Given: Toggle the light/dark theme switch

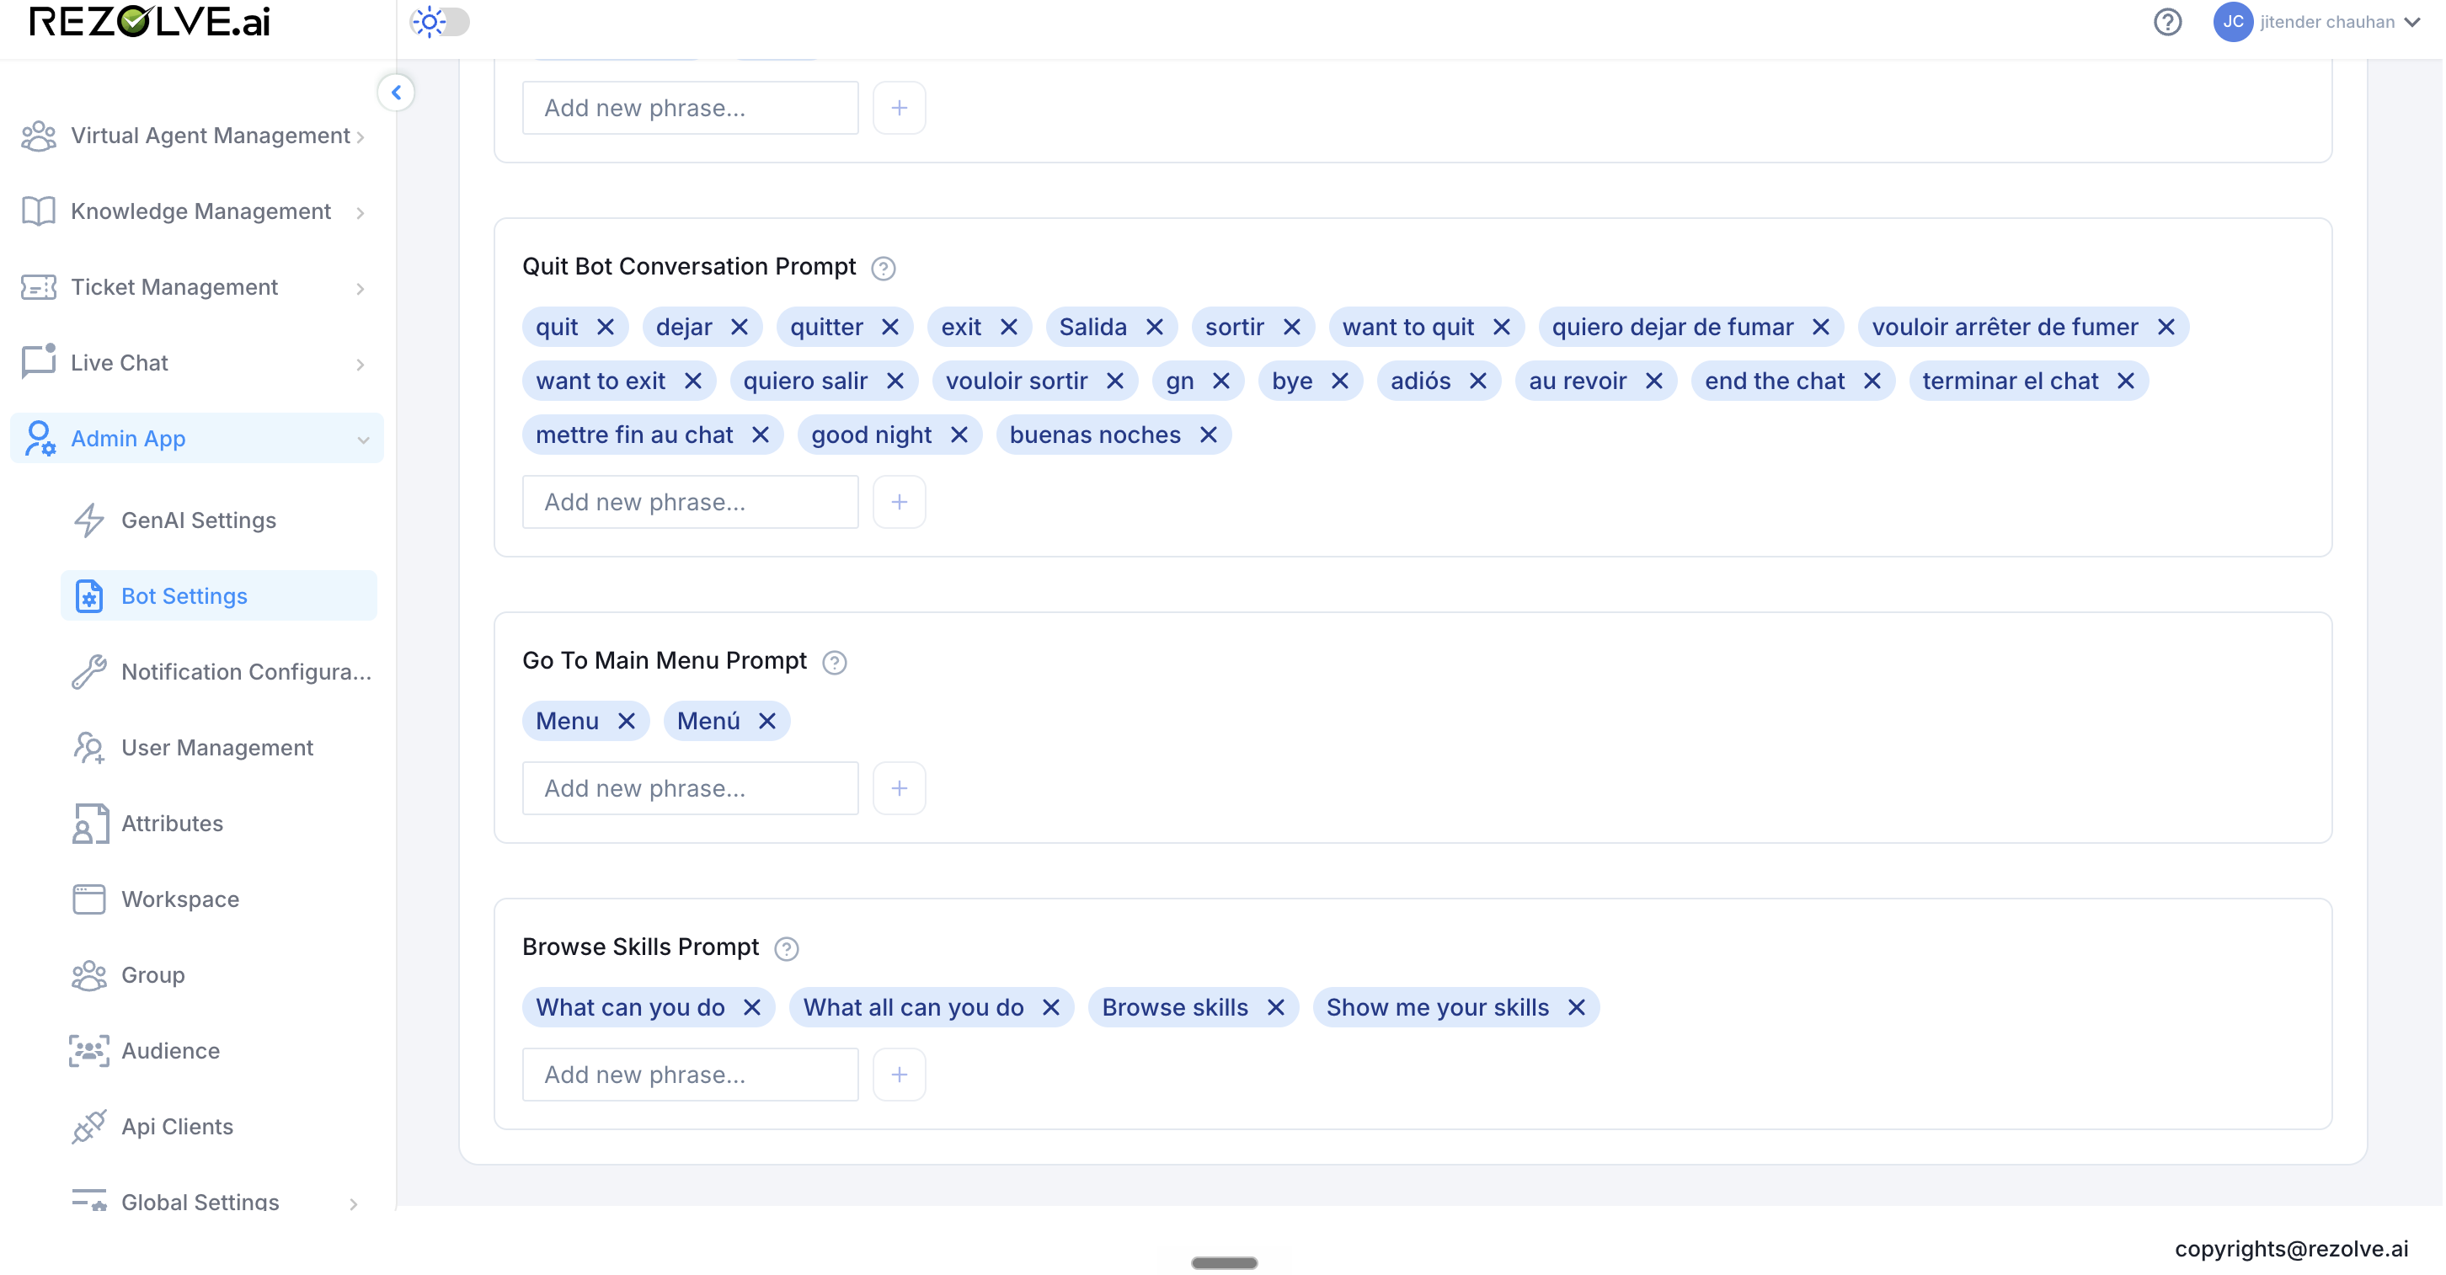Looking at the screenshot, I should point(441,22).
